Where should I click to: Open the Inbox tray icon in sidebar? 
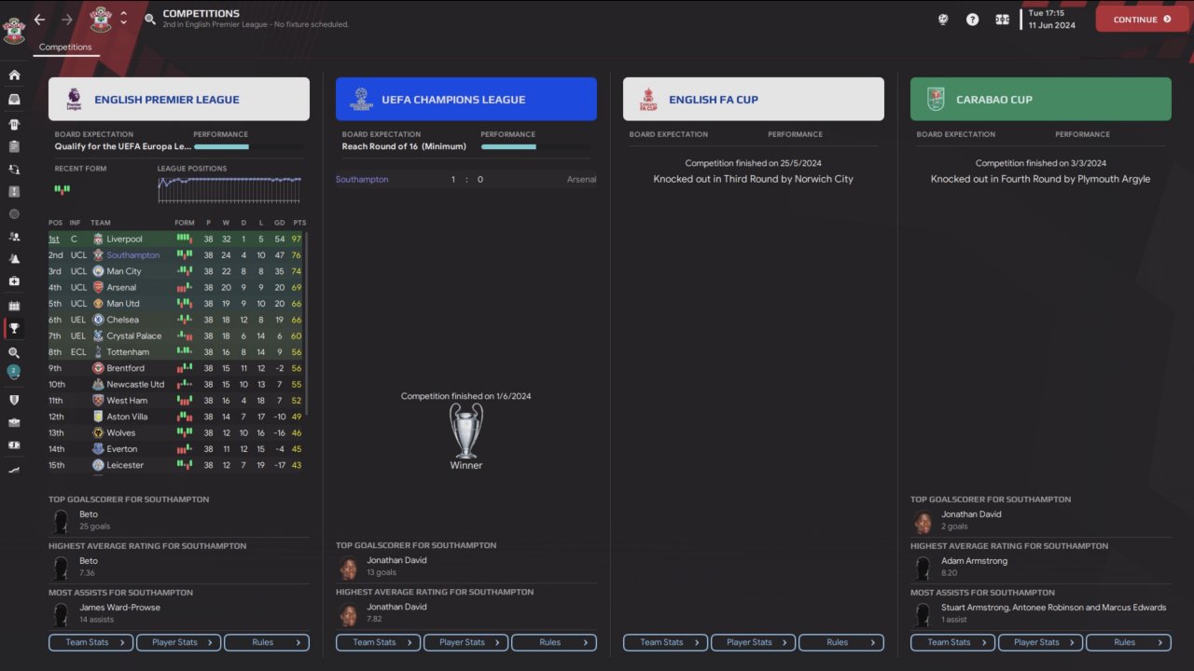pos(14,100)
